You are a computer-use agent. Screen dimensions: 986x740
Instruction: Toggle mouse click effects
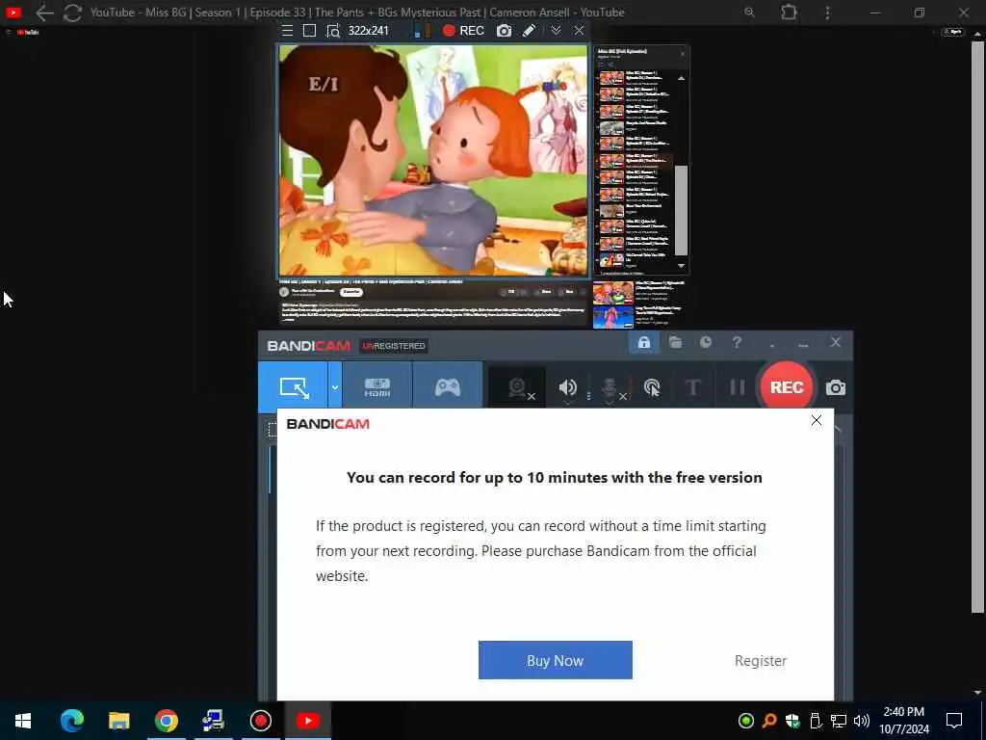coord(652,387)
